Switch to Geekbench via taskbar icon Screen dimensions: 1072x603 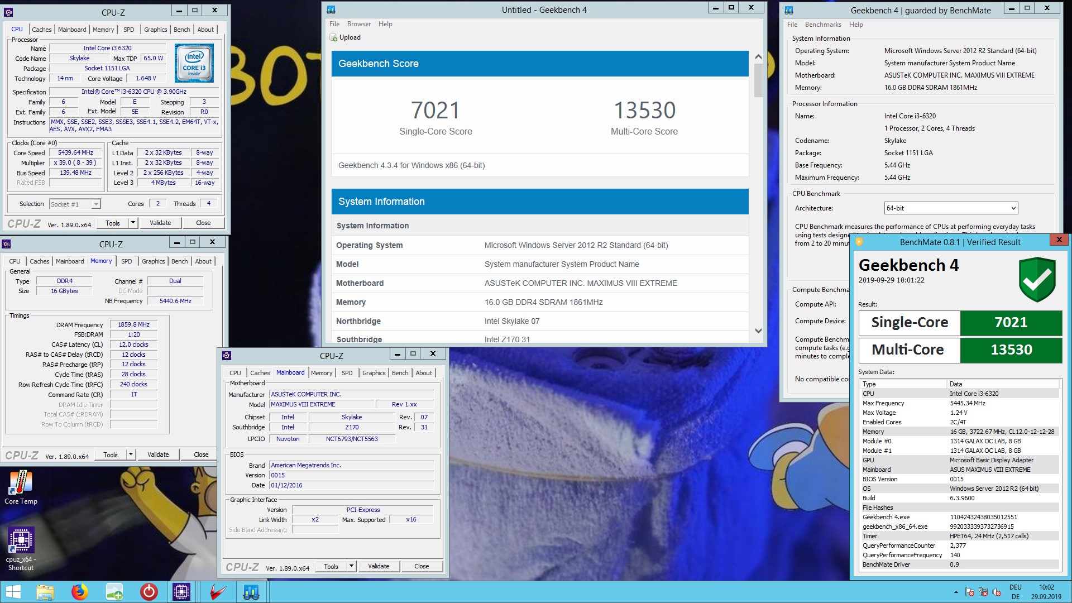tap(251, 592)
